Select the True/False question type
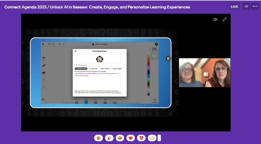Viewport: 261px width, 144px height. (x=93, y=69)
